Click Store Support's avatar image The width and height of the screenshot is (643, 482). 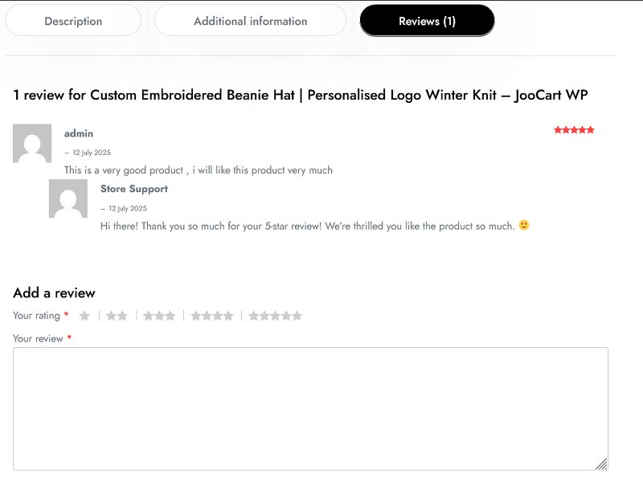click(x=68, y=198)
